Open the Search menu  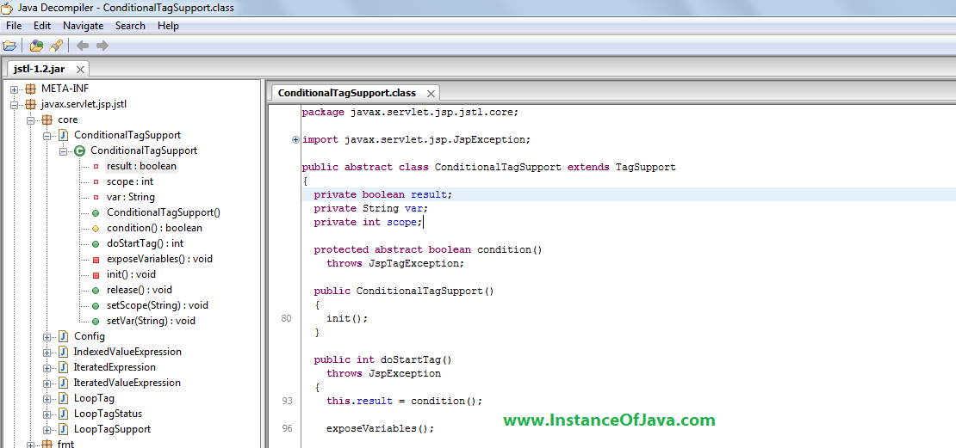pyautogui.click(x=130, y=26)
